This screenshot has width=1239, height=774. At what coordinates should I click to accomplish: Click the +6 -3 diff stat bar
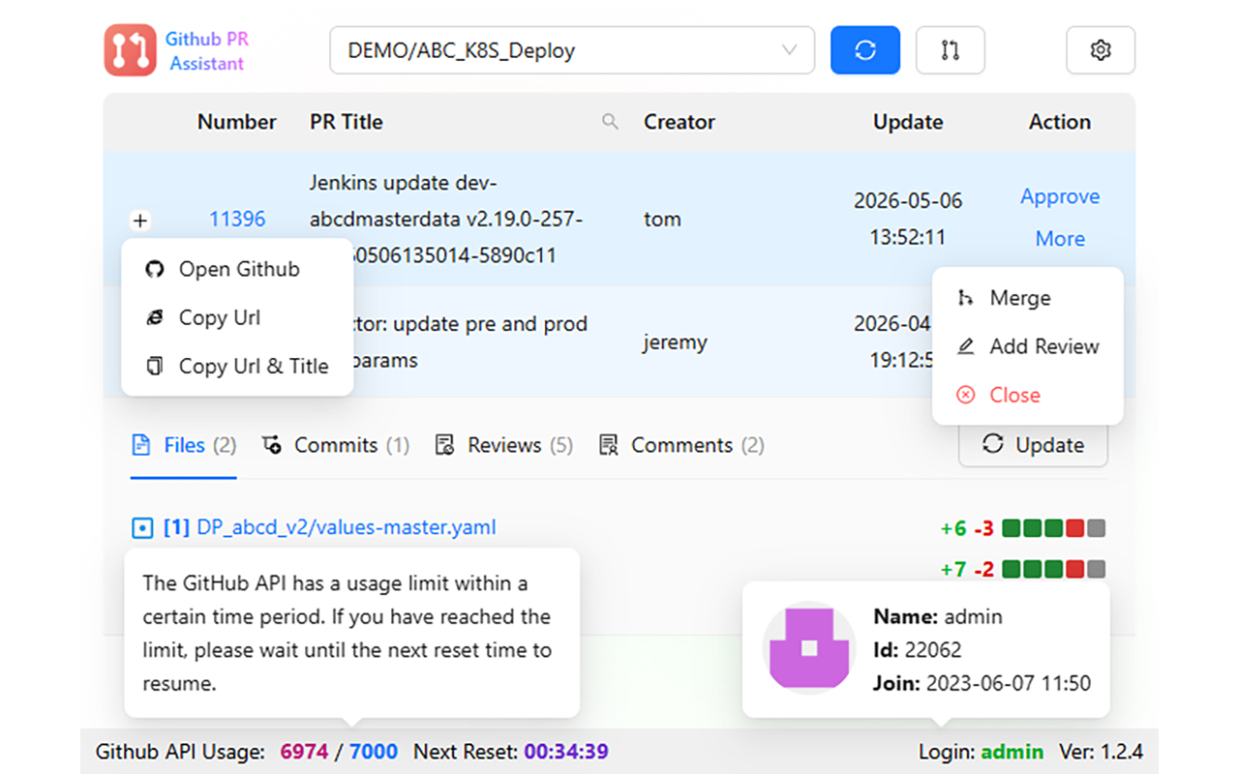coord(1023,528)
